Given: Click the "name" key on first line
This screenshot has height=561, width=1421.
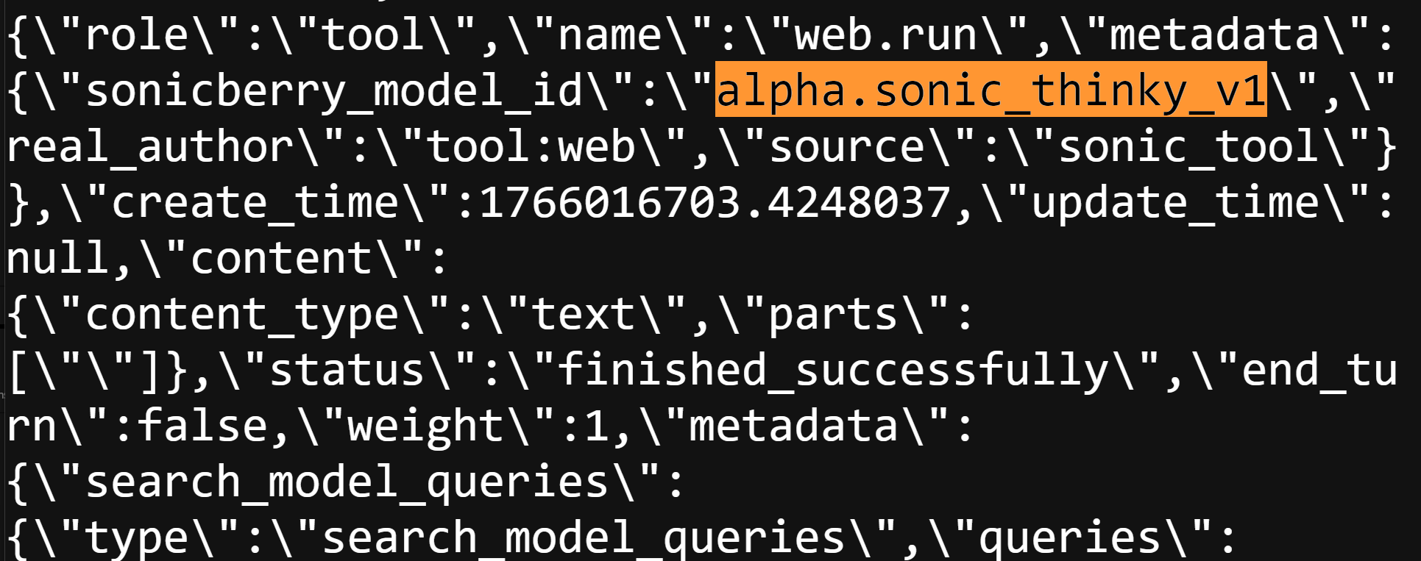Looking at the screenshot, I should click(x=609, y=35).
